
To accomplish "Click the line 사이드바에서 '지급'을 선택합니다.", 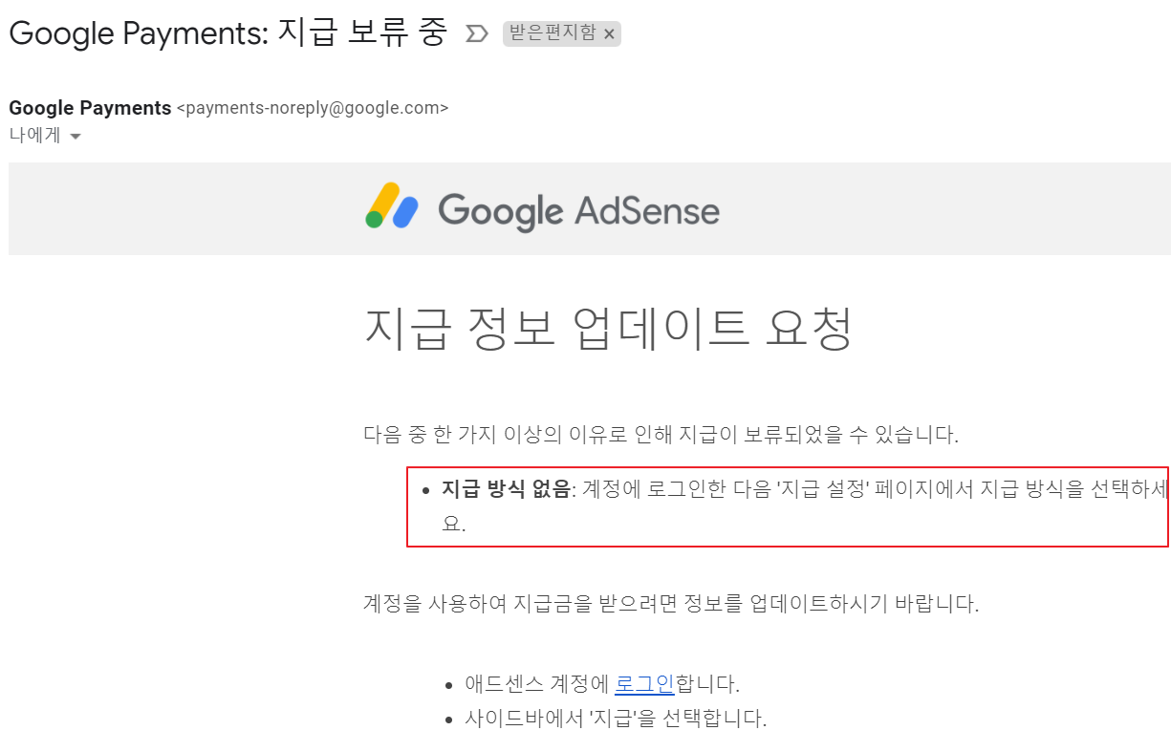I will [616, 719].
